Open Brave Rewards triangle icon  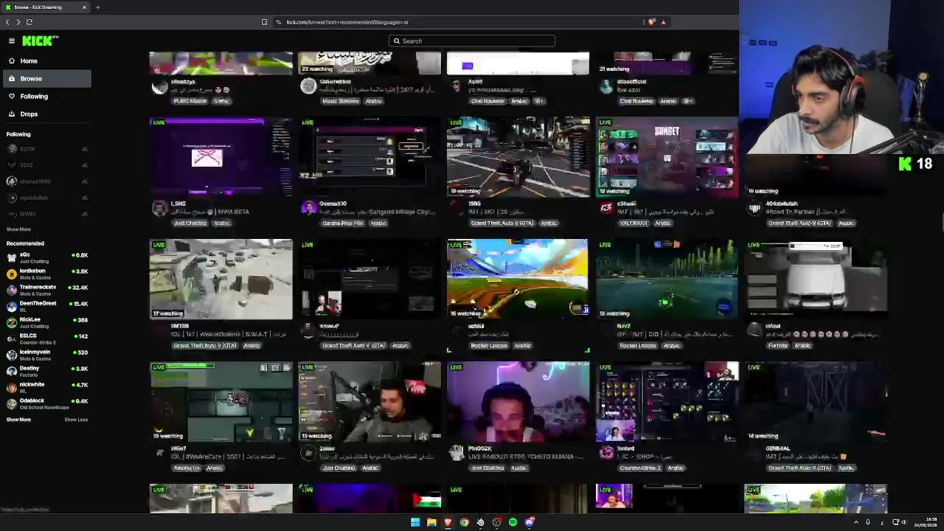(x=663, y=22)
